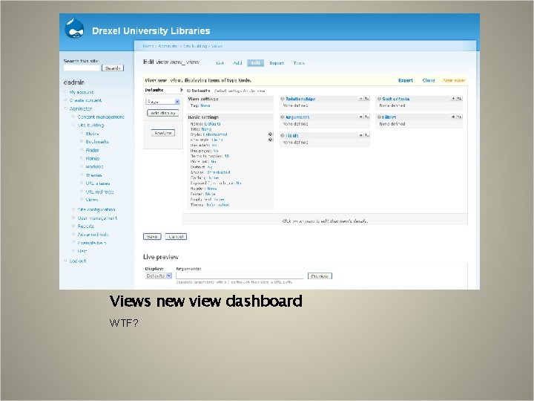The height and width of the screenshot is (401, 534).
Task: Open Menus under Site building
Action: pos(93,159)
